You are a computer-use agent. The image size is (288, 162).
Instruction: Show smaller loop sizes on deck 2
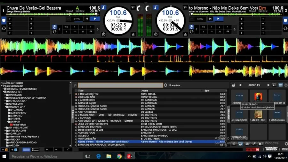coord(196,29)
